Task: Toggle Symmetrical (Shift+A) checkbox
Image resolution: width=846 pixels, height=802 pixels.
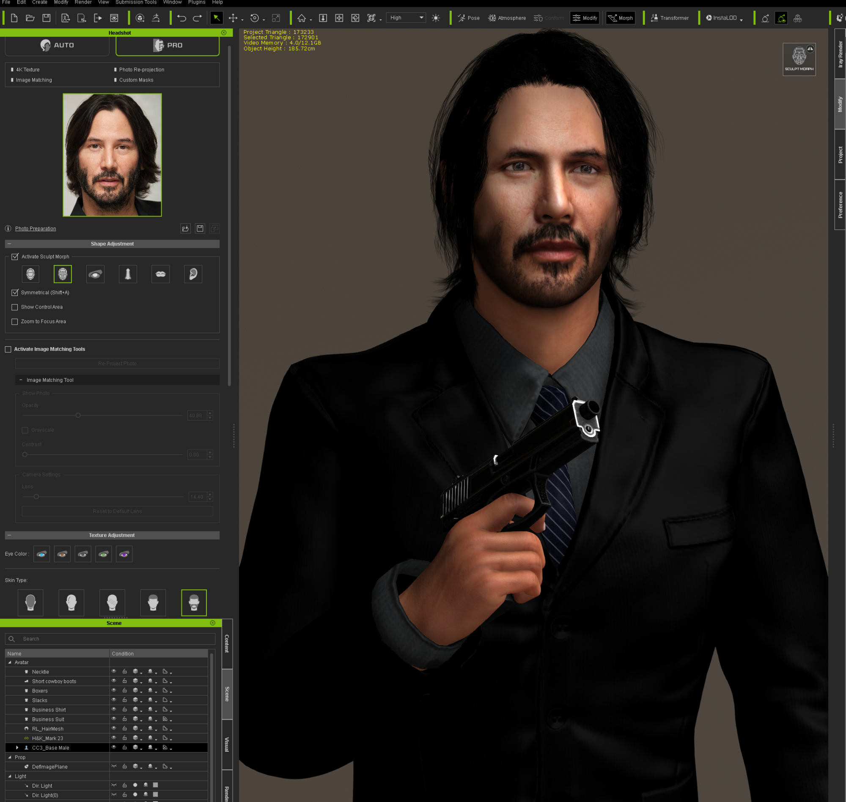Action: [15, 293]
